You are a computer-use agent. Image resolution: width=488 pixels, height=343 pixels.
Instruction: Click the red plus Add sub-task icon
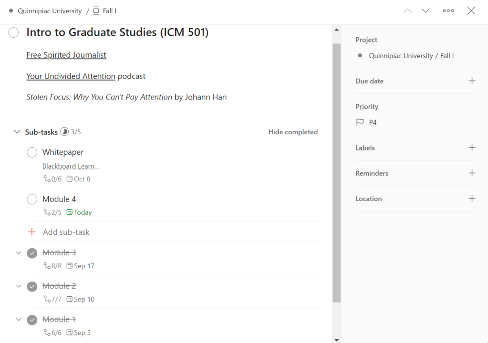click(x=32, y=232)
